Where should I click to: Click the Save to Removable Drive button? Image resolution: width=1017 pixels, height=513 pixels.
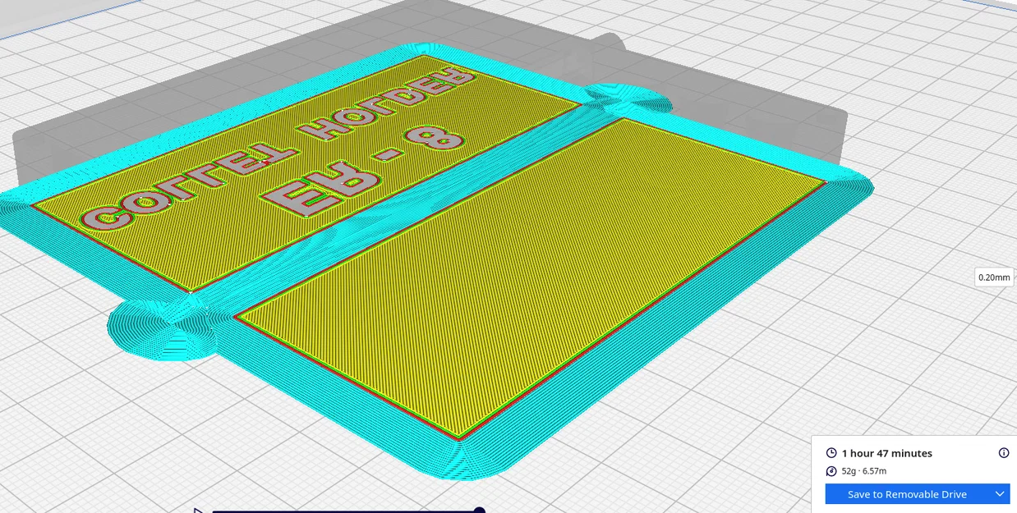tap(907, 494)
